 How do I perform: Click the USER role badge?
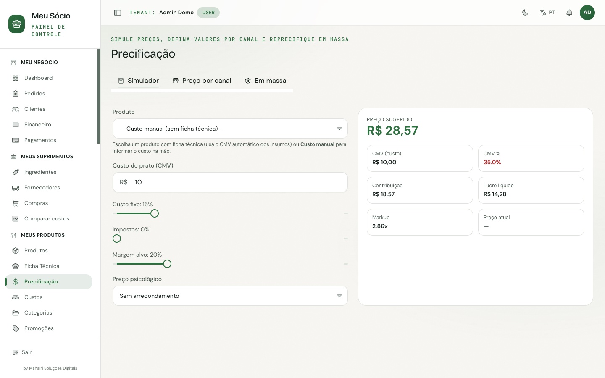[x=208, y=13]
